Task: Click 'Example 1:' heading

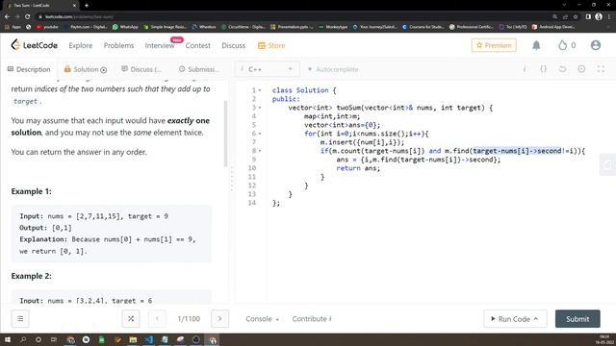Action: click(32, 191)
